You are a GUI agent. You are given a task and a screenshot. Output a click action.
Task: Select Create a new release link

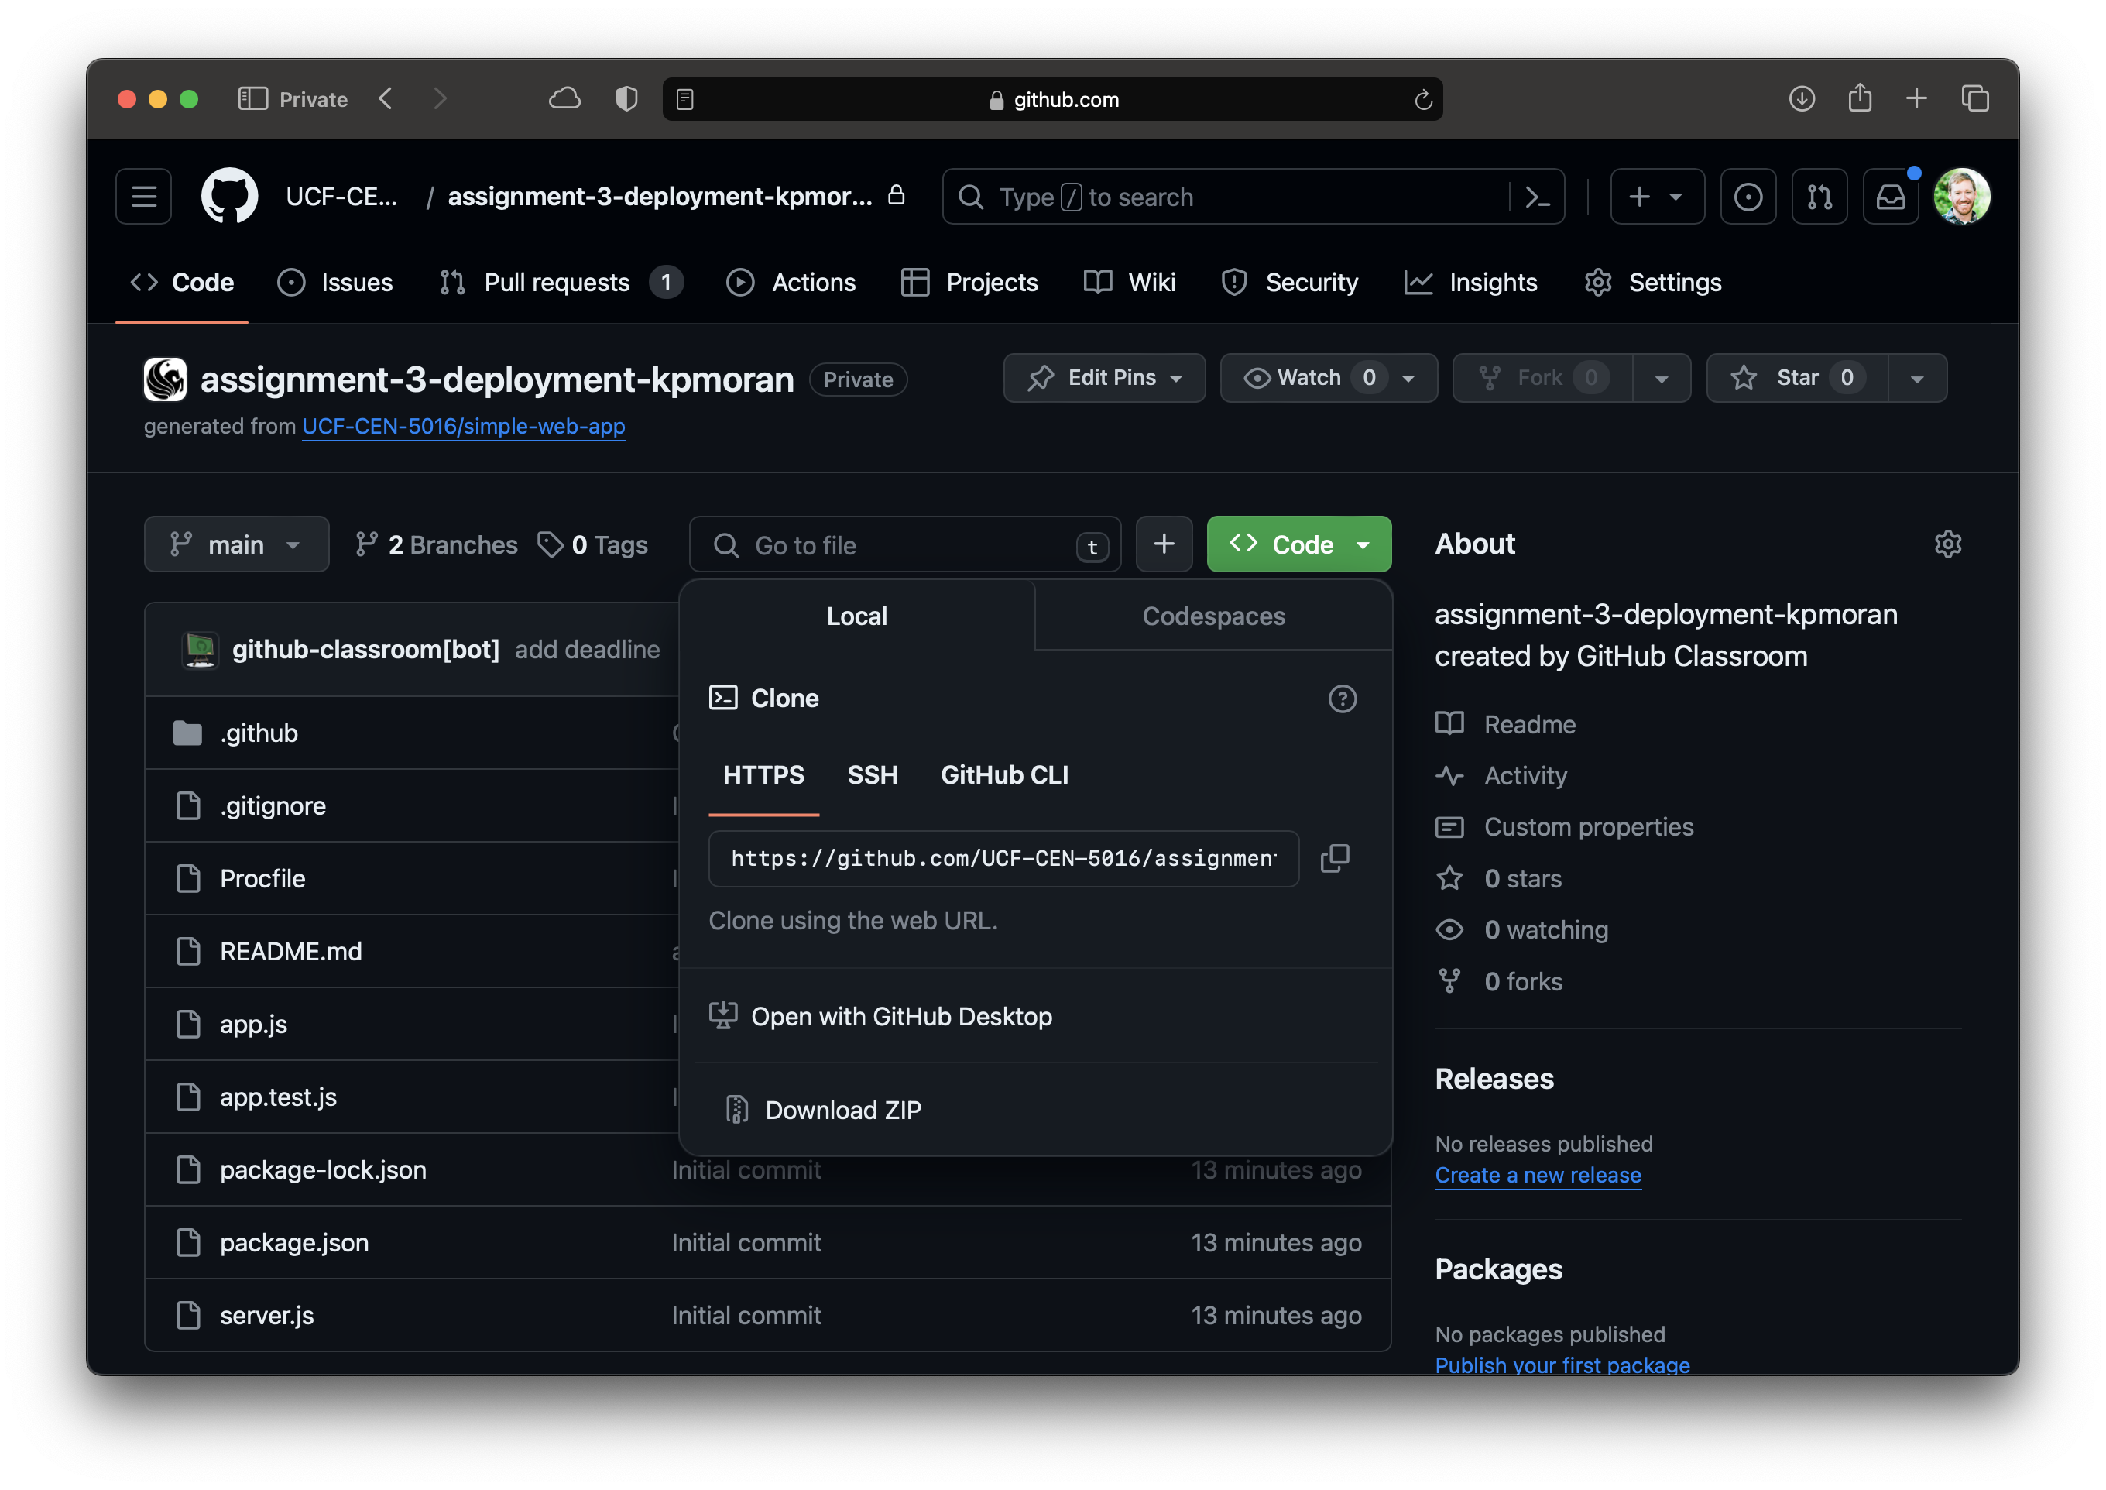(x=1538, y=1174)
